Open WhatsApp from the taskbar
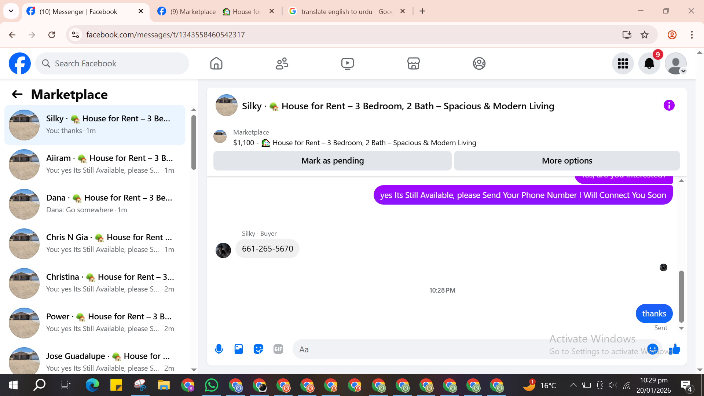 click(x=212, y=385)
